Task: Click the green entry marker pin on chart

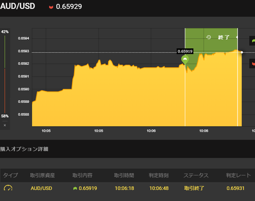Action: tap(185, 59)
